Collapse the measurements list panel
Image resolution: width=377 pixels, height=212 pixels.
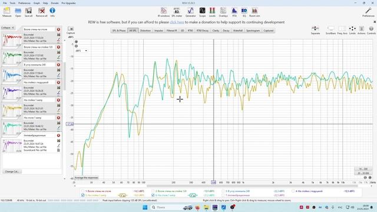8,28
